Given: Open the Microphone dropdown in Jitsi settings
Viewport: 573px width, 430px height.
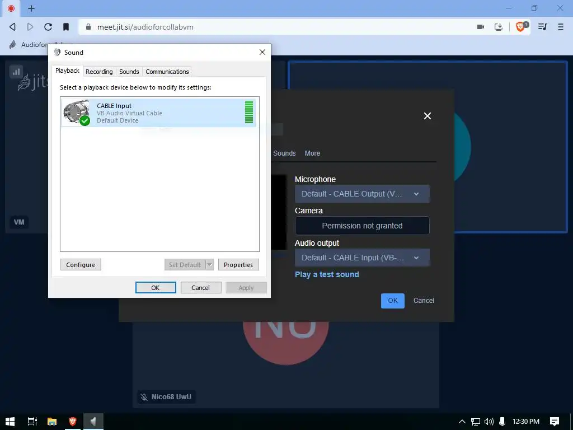Looking at the screenshot, I should click(x=362, y=194).
